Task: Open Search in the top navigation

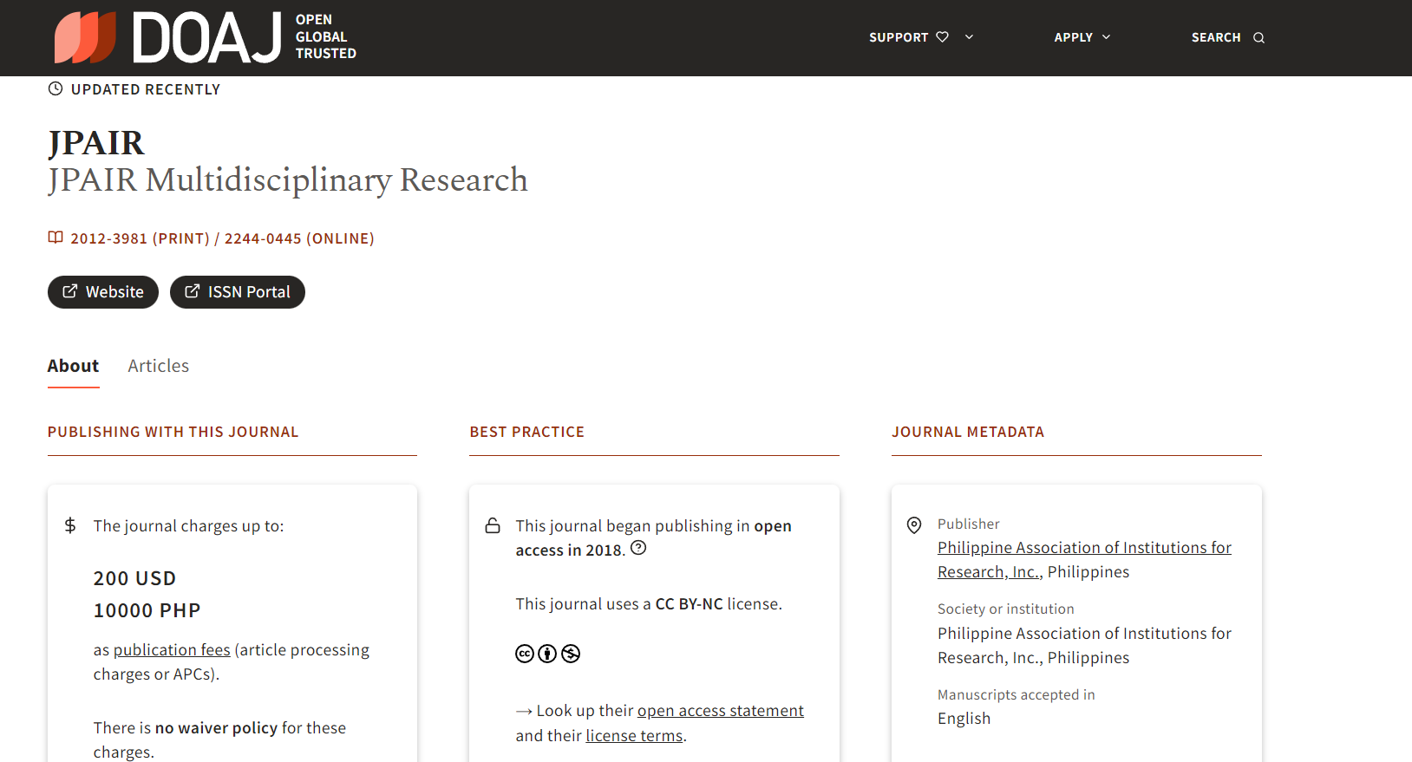Action: coord(1228,37)
